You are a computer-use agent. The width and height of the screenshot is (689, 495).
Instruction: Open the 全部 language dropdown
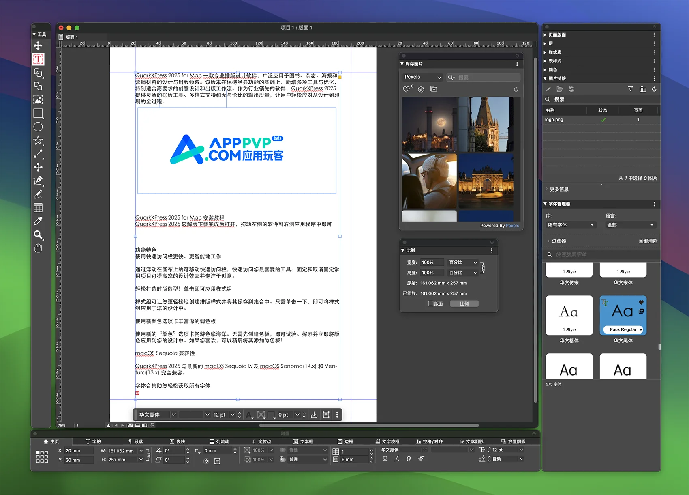pos(630,225)
